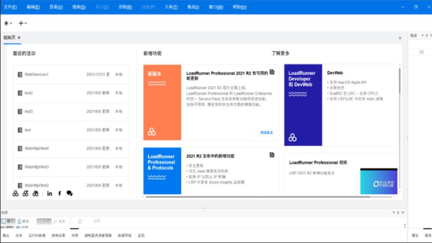The height and width of the screenshot is (243, 432).
Task: Switch to the 搜索结果 bottom tab
Action: point(58,236)
